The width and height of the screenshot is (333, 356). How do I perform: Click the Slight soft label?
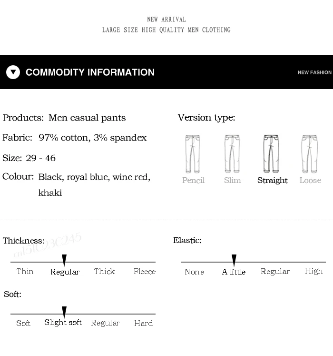coord(63,323)
